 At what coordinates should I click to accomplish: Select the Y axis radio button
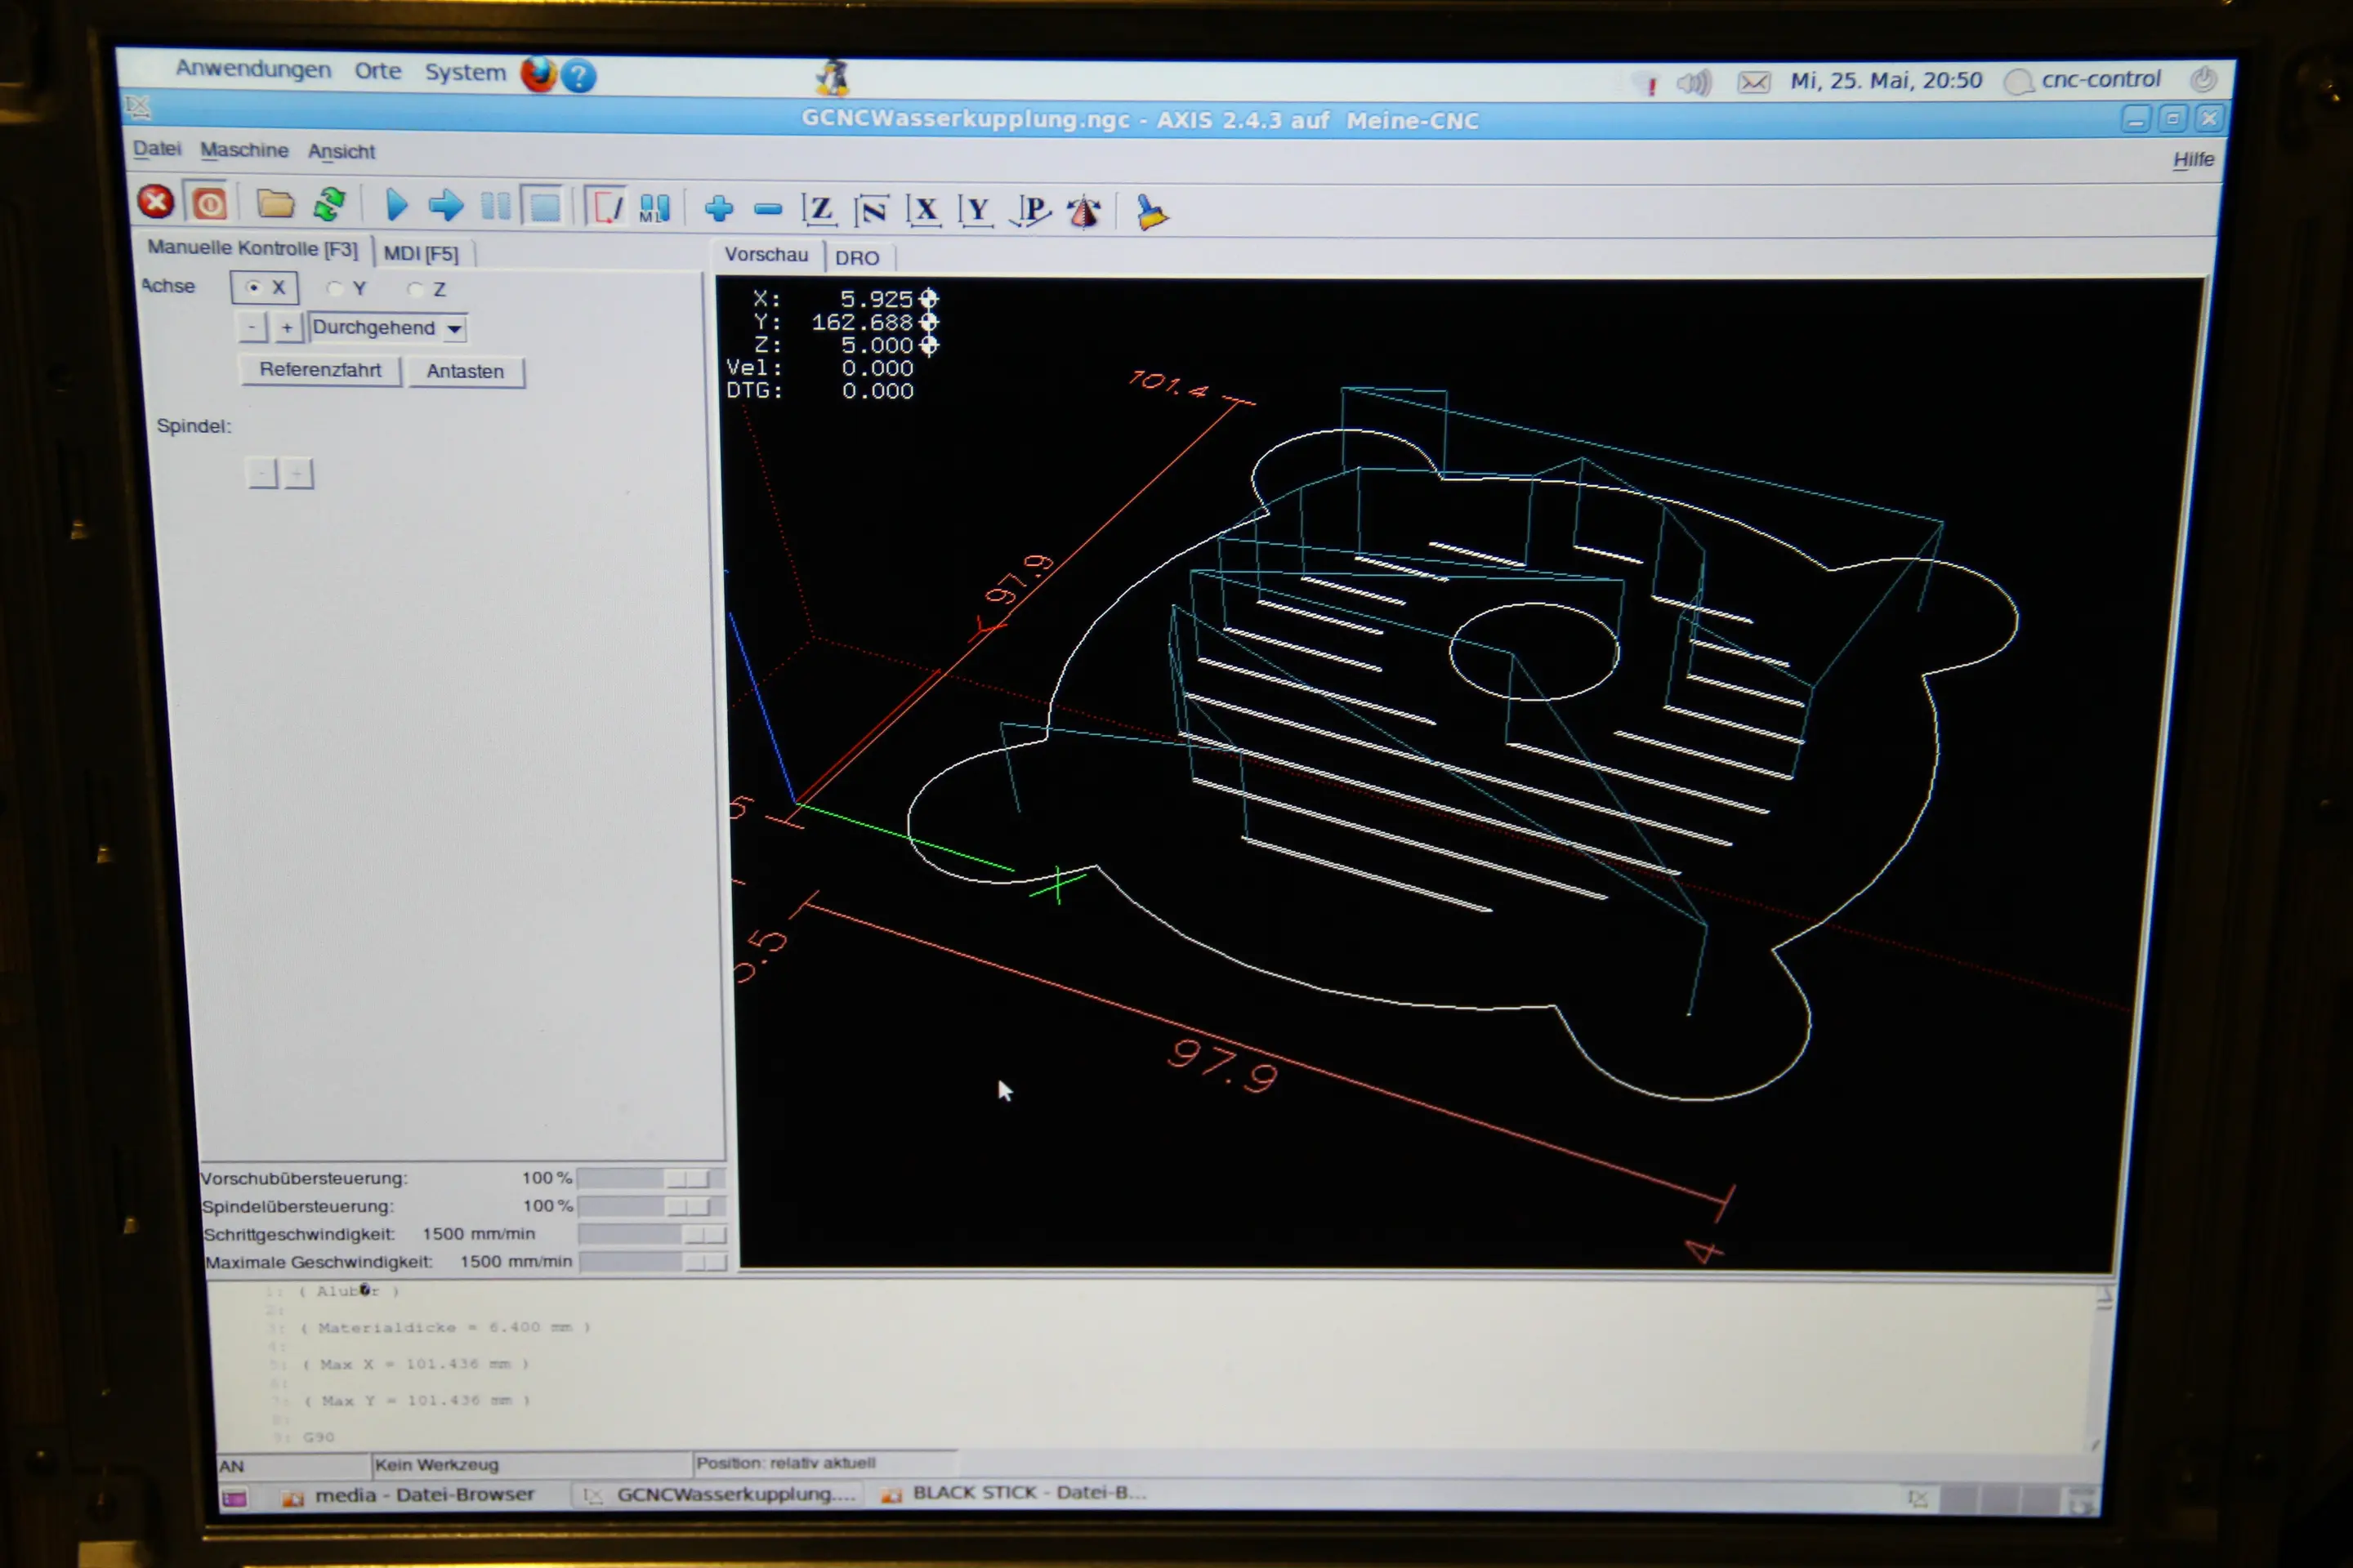pyautogui.click(x=335, y=289)
